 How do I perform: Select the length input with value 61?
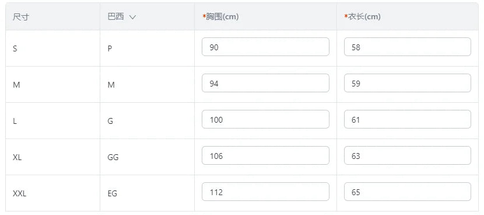point(408,119)
